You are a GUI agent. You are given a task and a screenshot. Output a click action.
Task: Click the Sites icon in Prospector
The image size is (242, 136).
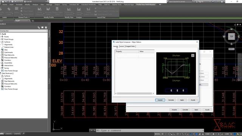[x=2, y=49]
